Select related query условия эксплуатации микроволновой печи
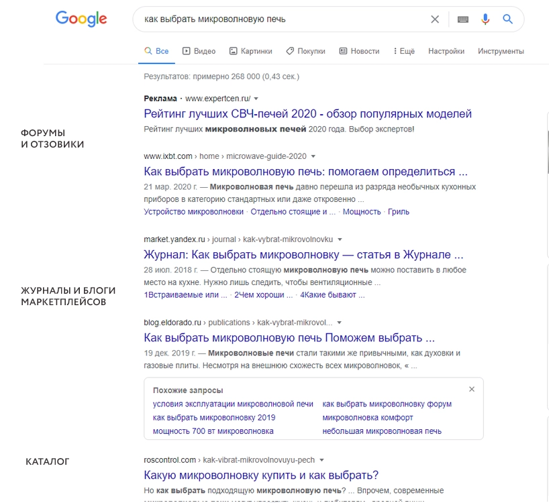This screenshot has width=549, height=503. coord(233,404)
